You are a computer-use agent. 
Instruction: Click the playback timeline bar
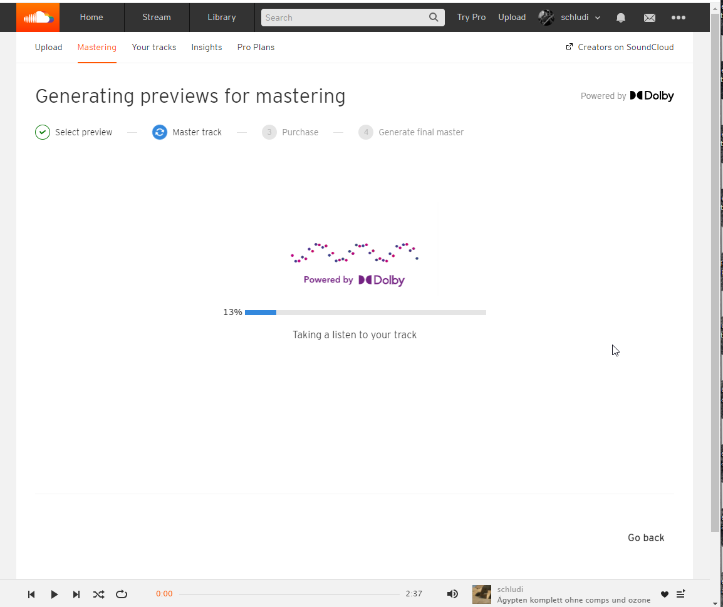pyautogui.click(x=289, y=594)
